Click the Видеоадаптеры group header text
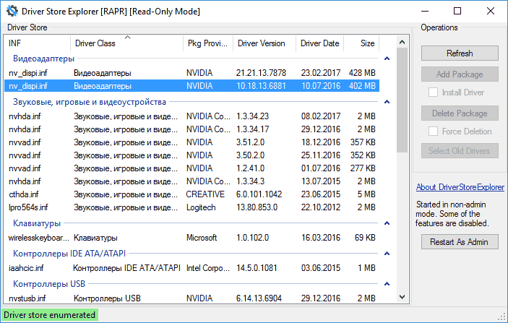 [44, 59]
